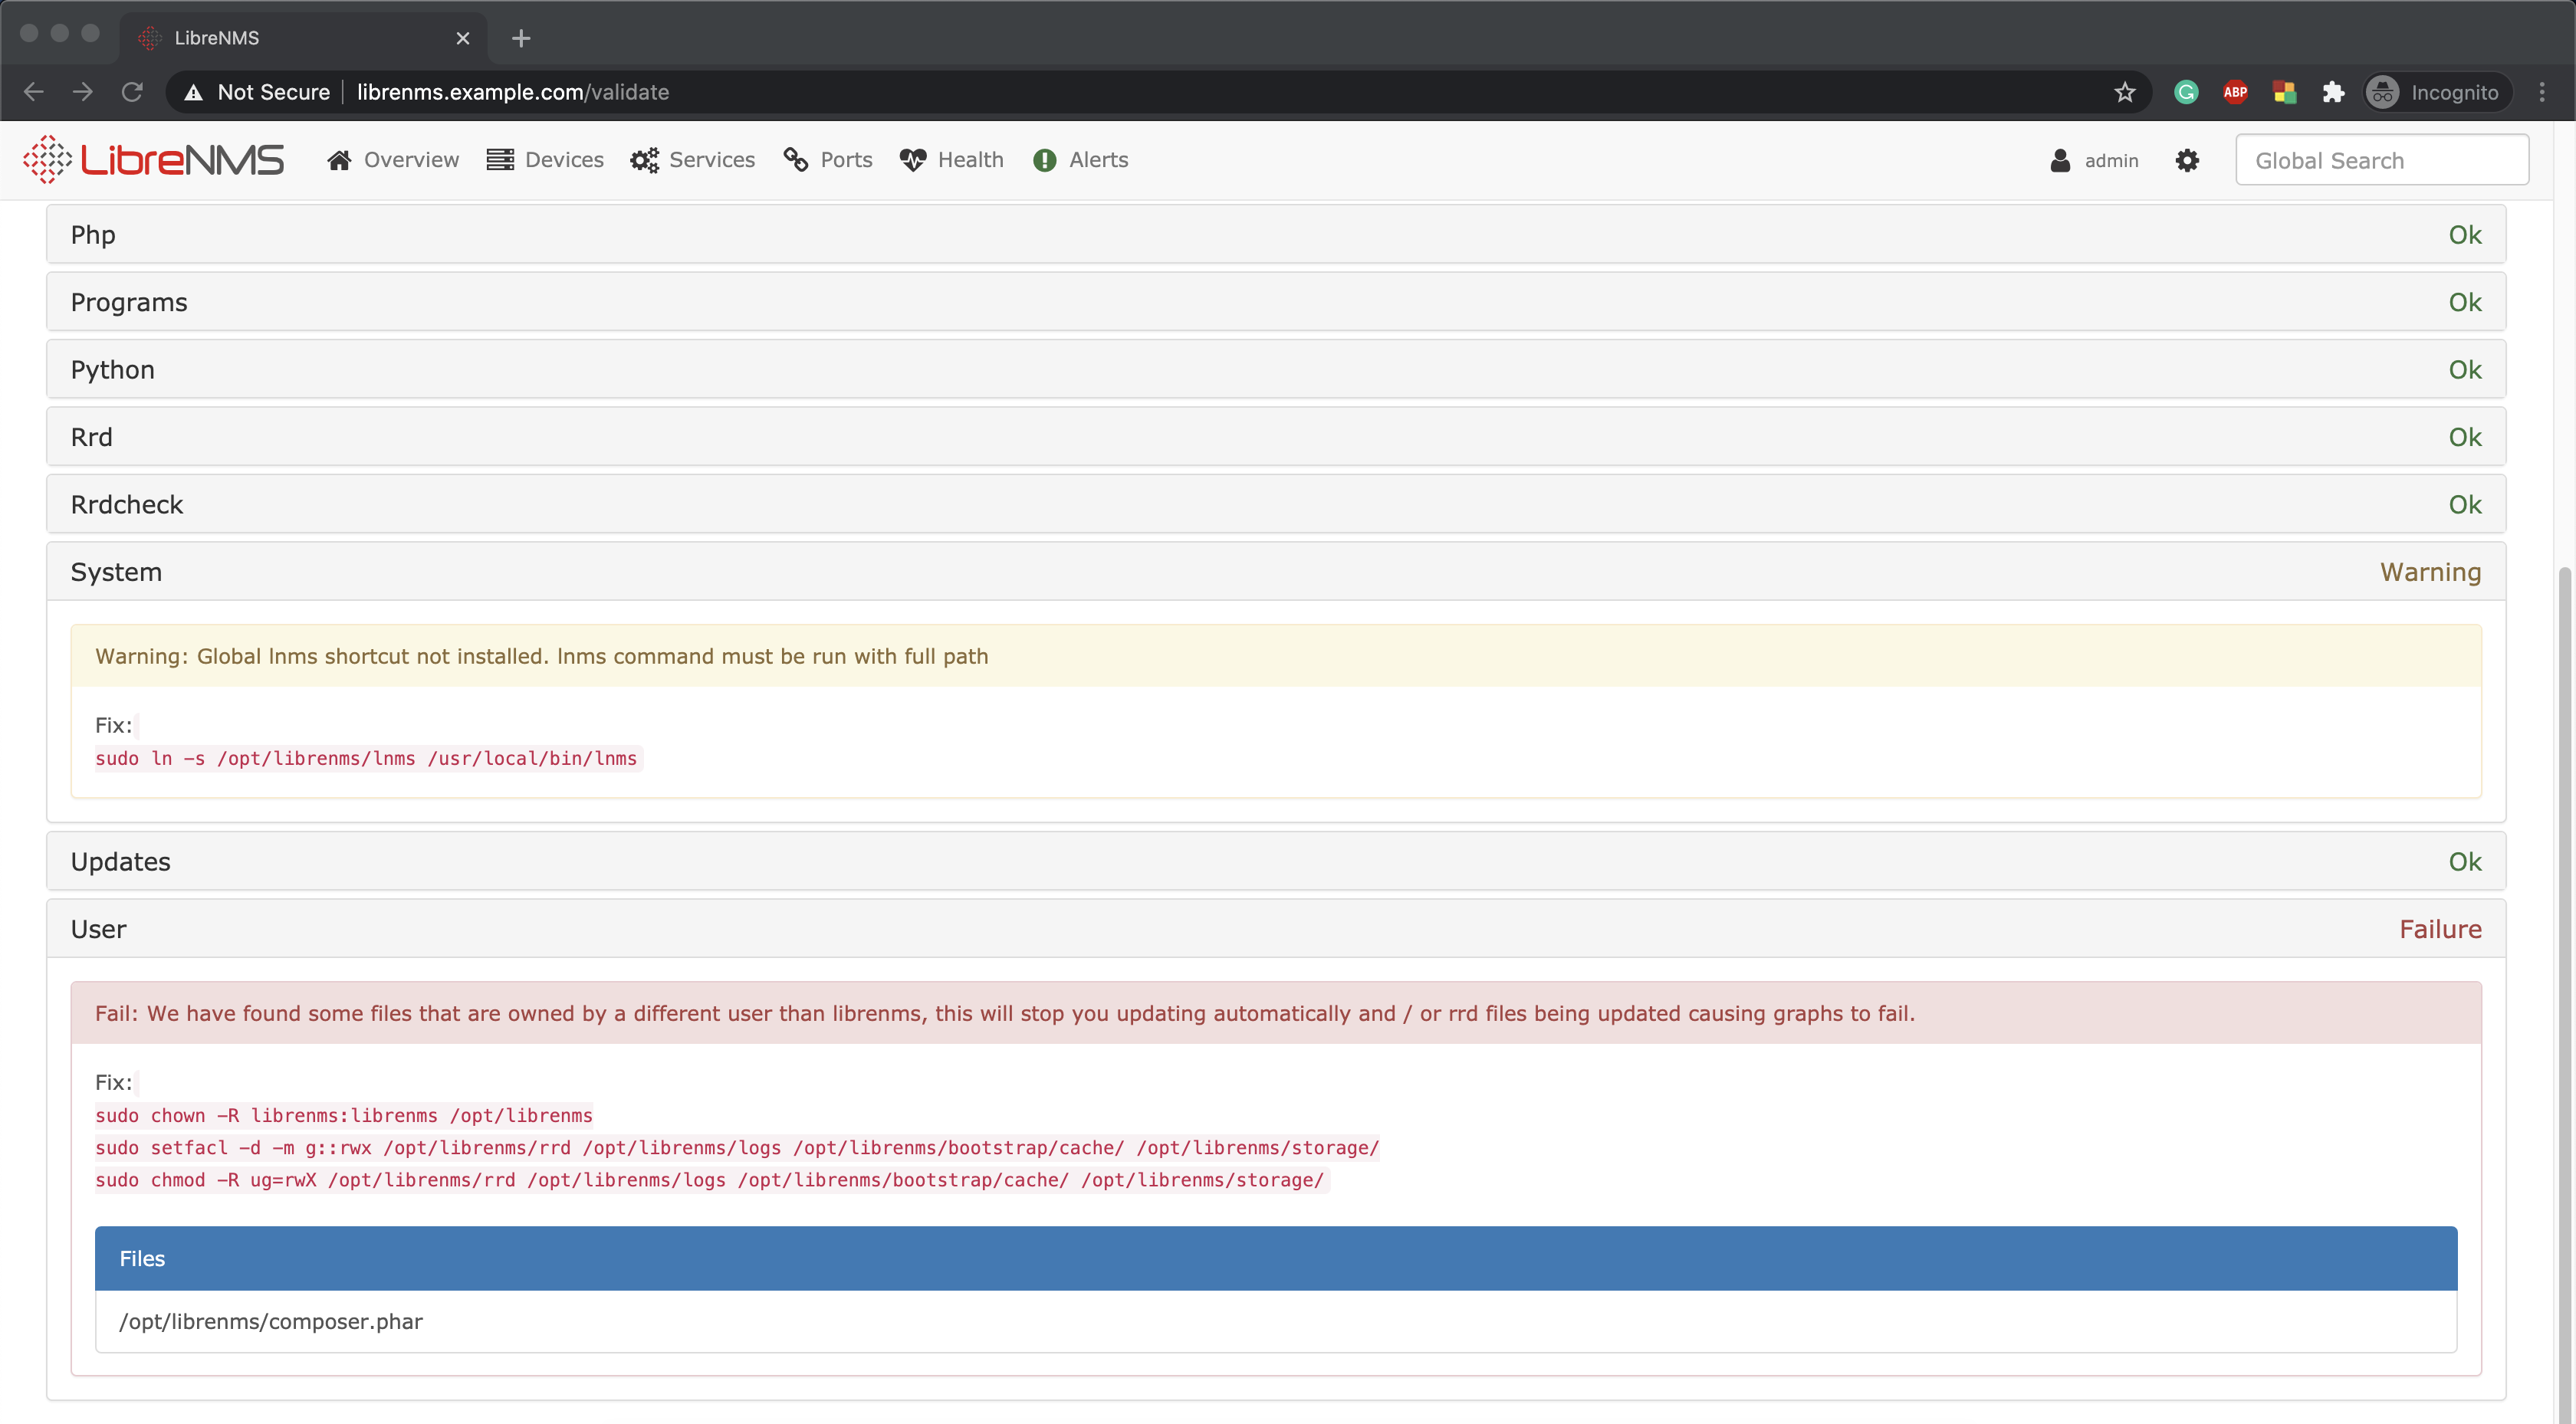The height and width of the screenshot is (1424, 2576).
Task: Open a new browser tab
Action: [x=521, y=38]
